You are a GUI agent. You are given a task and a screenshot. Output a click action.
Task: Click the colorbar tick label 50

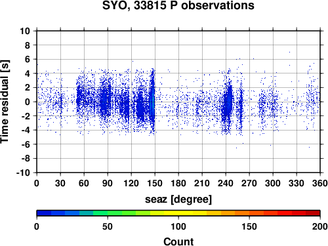point(108,226)
